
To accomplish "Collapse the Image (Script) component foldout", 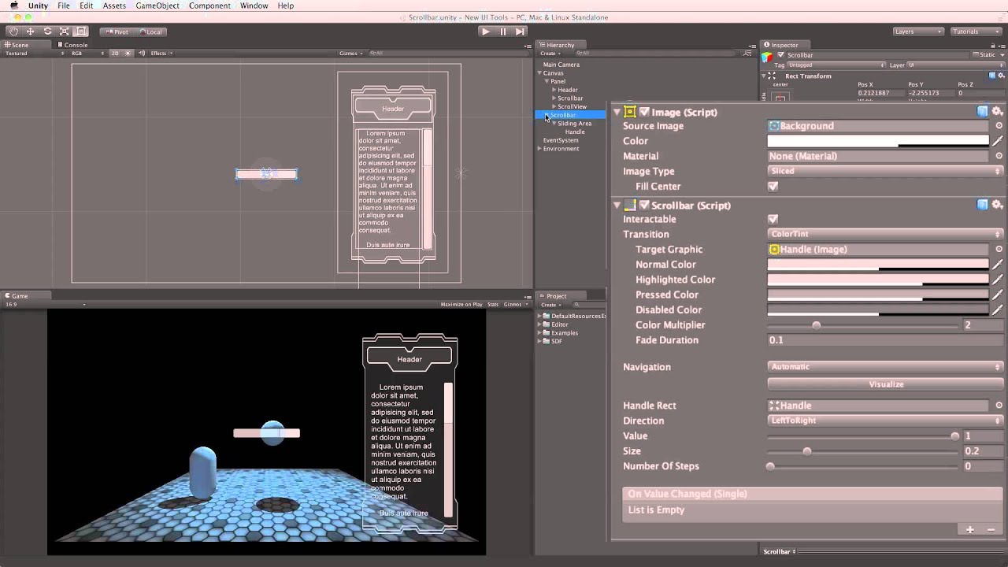I will tap(617, 112).
